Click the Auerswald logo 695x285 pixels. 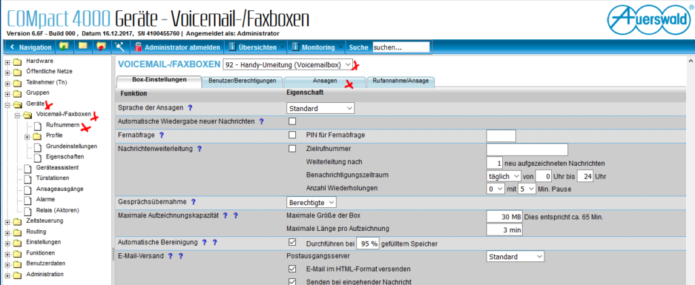[650, 20]
